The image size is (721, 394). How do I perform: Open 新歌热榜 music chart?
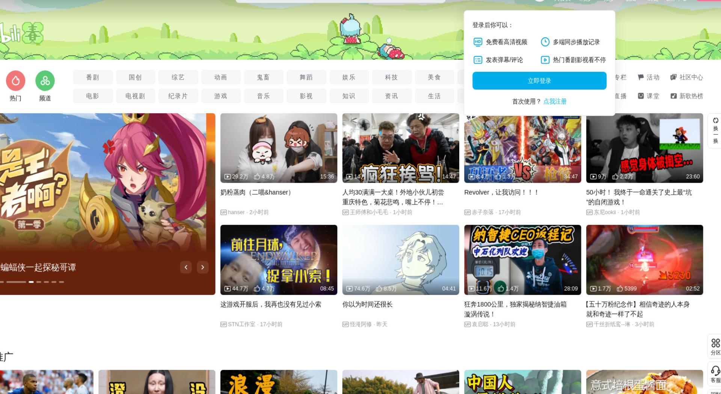(x=687, y=96)
